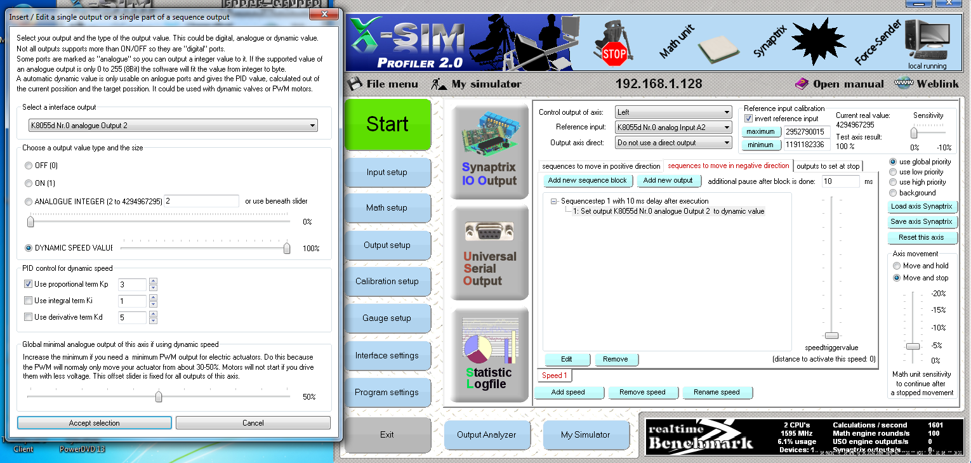Click the red STOP sign icon
The height and width of the screenshot is (463, 971).
[x=613, y=53]
